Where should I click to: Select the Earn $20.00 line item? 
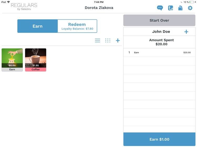pos(159,52)
